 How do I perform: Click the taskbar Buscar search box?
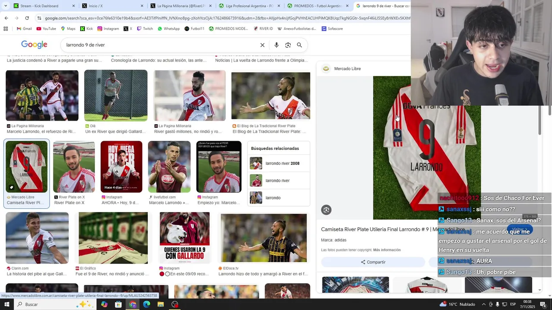point(55,304)
